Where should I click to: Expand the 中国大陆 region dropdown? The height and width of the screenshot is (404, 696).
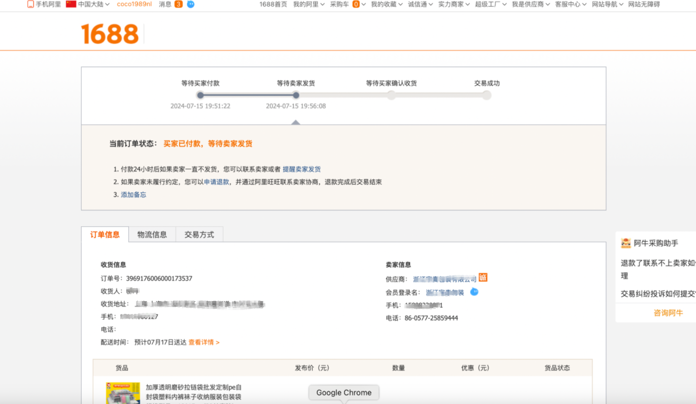pyautogui.click(x=94, y=4)
